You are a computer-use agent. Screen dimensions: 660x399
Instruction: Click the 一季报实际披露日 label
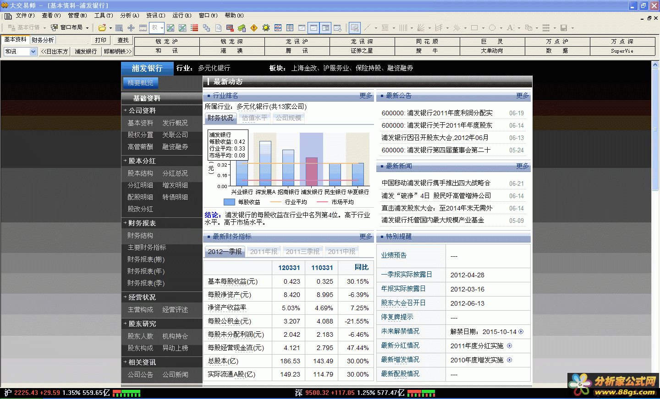tap(407, 275)
